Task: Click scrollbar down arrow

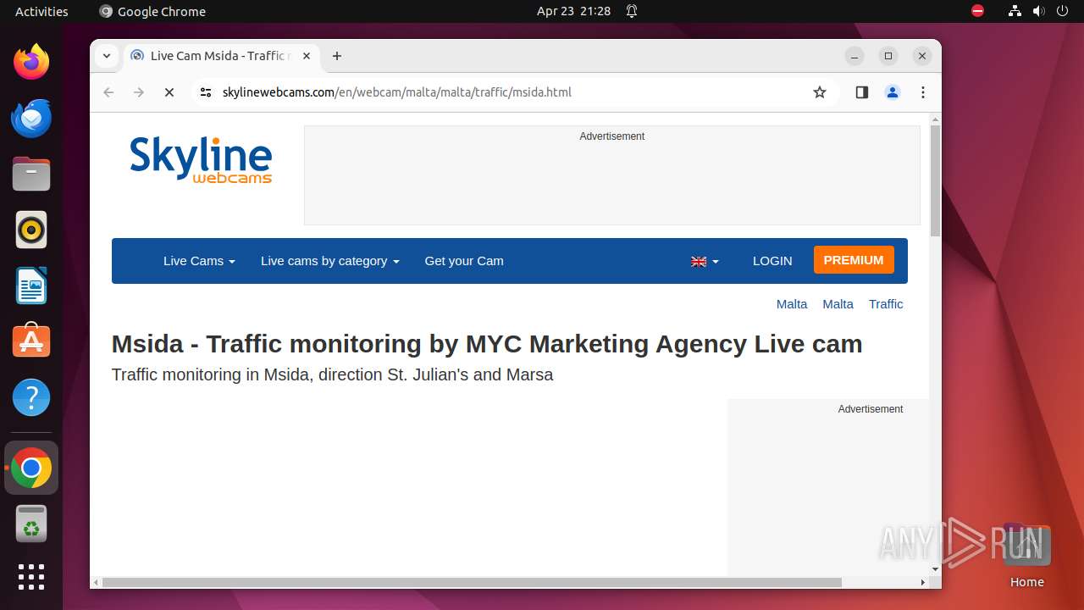Action: click(x=935, y=569)
